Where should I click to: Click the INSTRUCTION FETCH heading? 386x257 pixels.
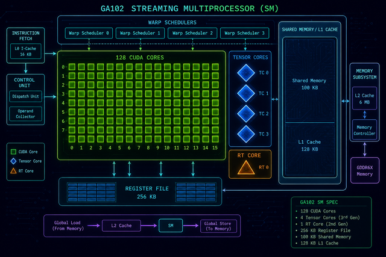(25, 36)
